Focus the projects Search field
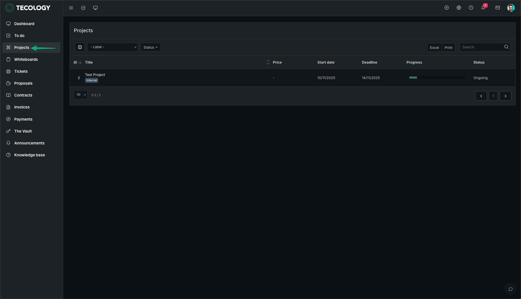This screenshot has height=299, width=521. (482, 47)
